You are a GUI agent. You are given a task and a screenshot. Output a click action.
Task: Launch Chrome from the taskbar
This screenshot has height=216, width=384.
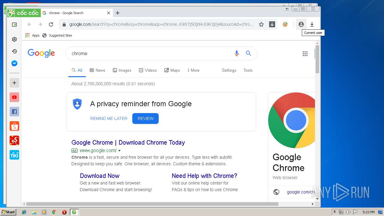click(x=54, y=212)
